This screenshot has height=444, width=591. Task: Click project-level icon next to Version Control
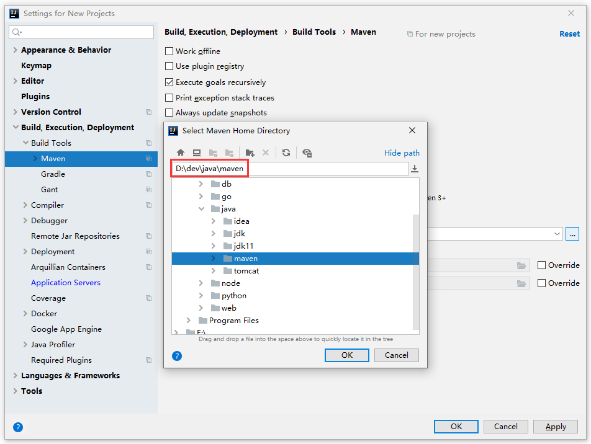(x=148, y=112)
